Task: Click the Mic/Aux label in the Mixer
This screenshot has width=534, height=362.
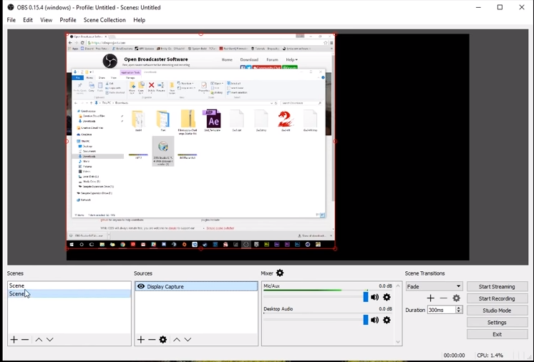Action: (x=271, y=286)
